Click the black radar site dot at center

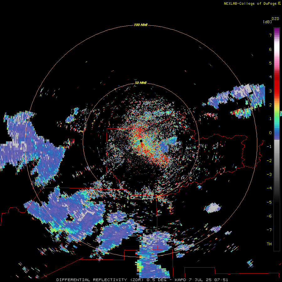pos(141,141)
